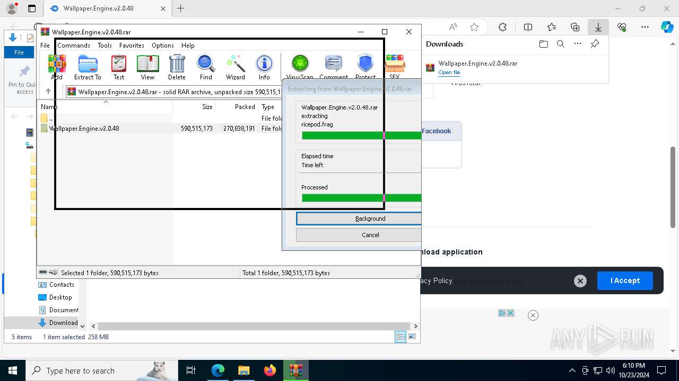Click the SFX toolbar icon
The height and width of the screenshot is (381, 679).
click(x=394, y=67)
